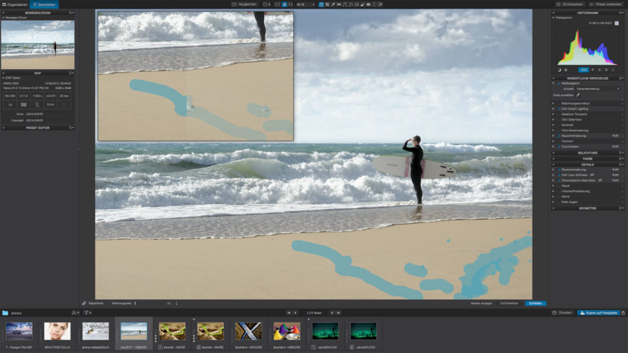Pick the white balance eyedropper tool
628x353 pixels.
[578, 95]
